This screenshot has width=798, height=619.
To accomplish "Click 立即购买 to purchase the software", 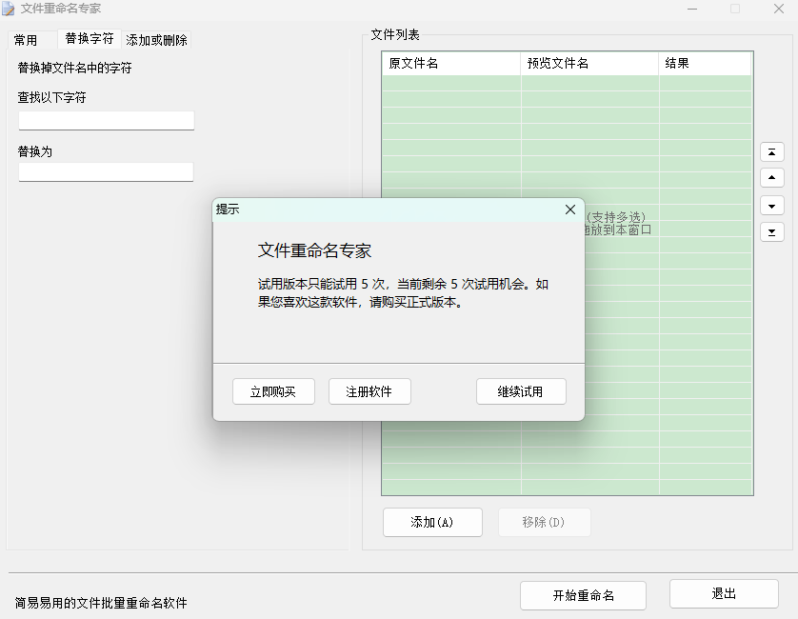I will click(273, 390).
